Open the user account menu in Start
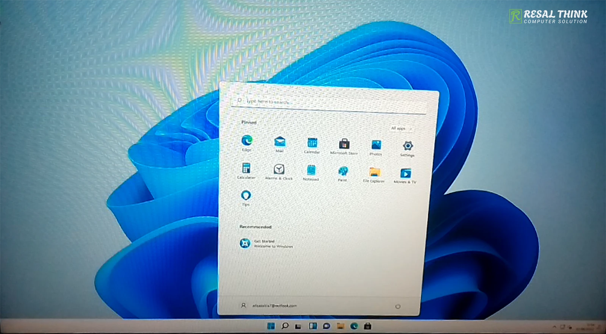 click(x=269, y=305)
